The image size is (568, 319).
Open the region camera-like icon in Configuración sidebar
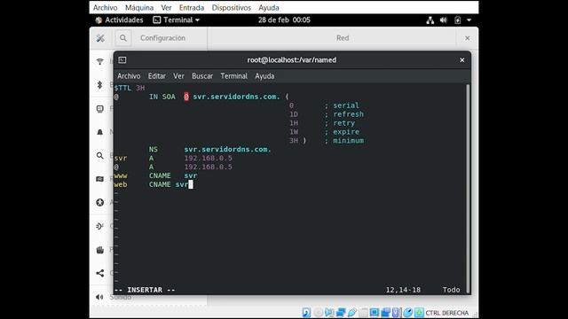[100, 179]
